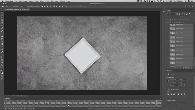Toggle type layer filter in Layers panel

[x=182, y=14]
